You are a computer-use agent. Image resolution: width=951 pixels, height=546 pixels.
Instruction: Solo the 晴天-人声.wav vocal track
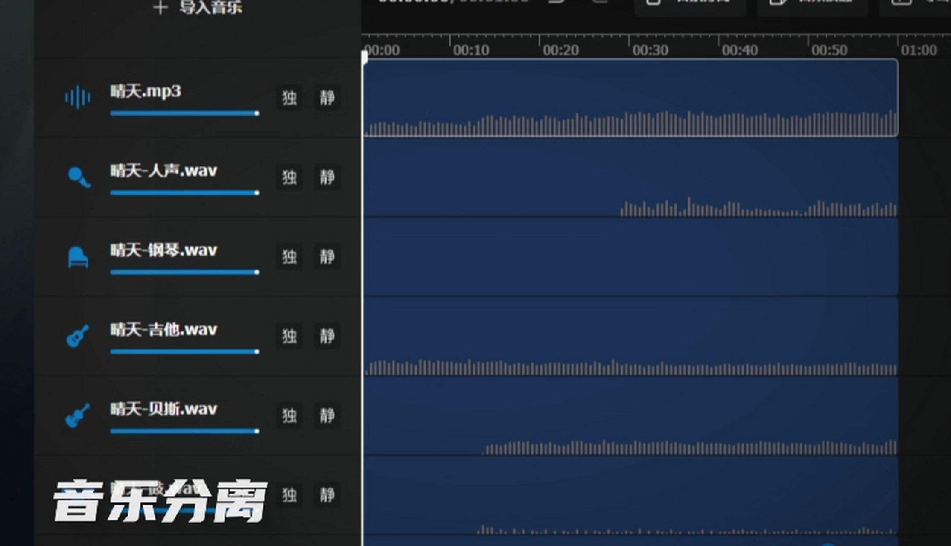[289, 177]
